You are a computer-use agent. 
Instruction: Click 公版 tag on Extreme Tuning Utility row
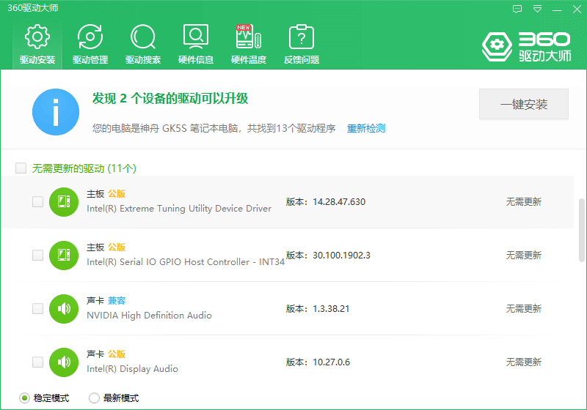tap(117, 194)
